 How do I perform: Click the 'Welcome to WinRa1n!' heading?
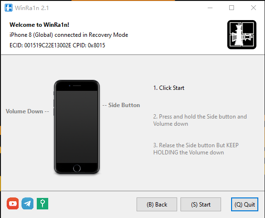39,25
